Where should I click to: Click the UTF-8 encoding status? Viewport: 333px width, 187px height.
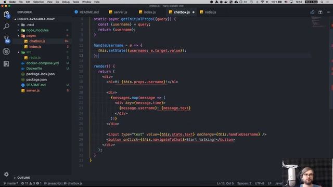point(260,183)
